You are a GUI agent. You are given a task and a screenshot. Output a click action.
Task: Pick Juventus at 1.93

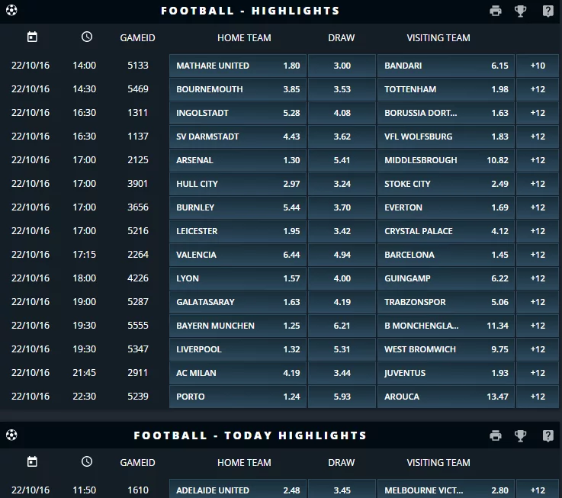(446, 373)
